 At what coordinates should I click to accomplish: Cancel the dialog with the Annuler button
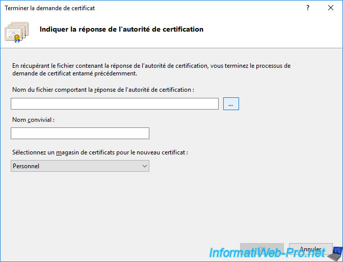(x=310, y=249)
